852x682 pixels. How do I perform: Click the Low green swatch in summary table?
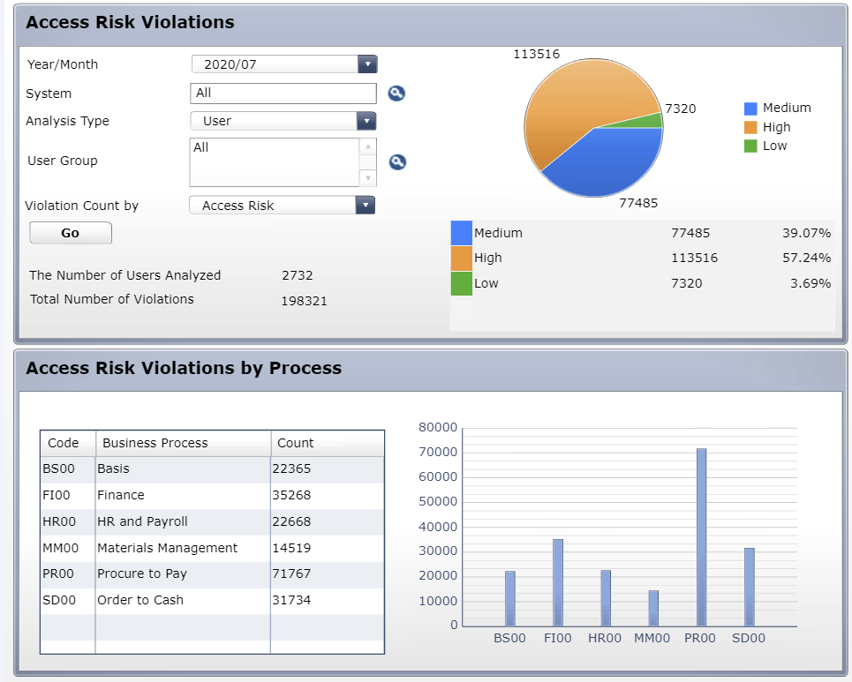[x=462, y=283]
